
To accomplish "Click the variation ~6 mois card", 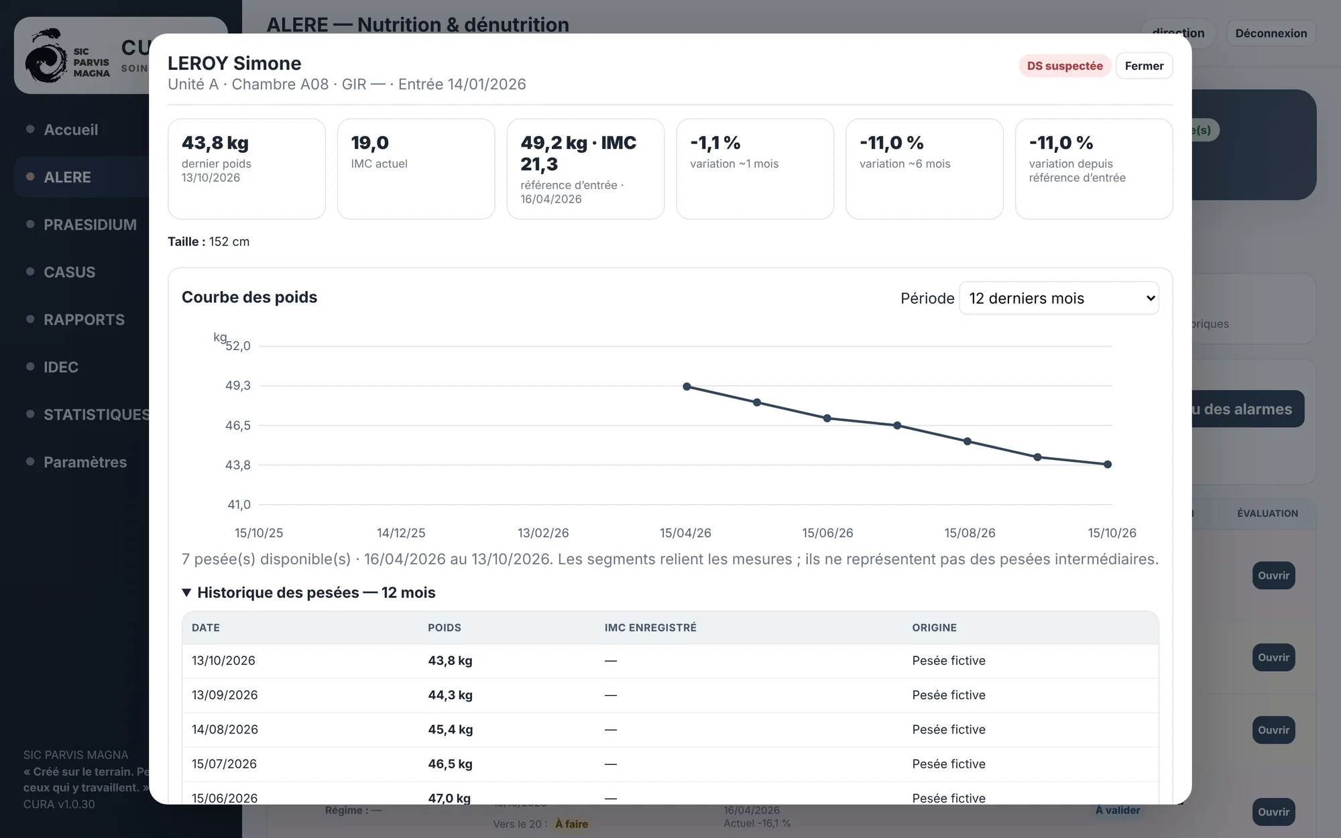I will pos(925,169).
